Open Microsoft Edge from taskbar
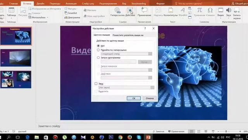The width and height of the screenshot is (248, 140). coord(28,137)
